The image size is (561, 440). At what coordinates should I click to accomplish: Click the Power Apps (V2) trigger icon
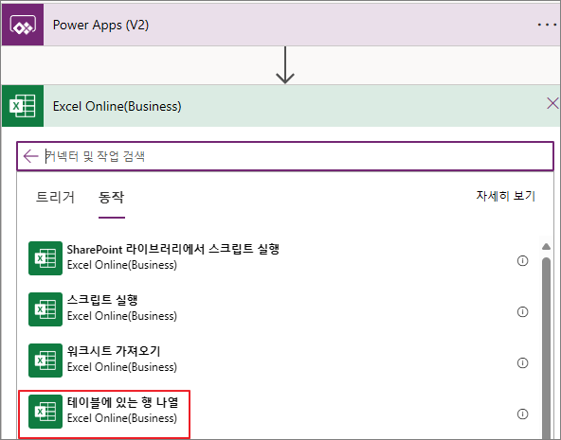(23, 25)
